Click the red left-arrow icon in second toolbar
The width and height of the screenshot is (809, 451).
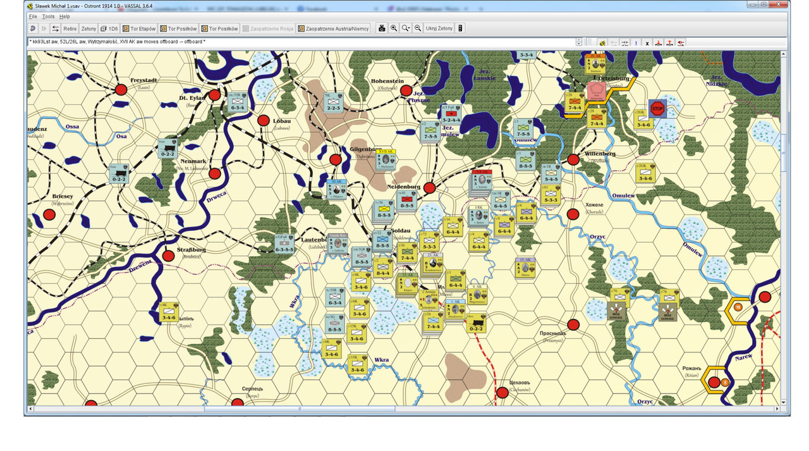coord(681,43)
